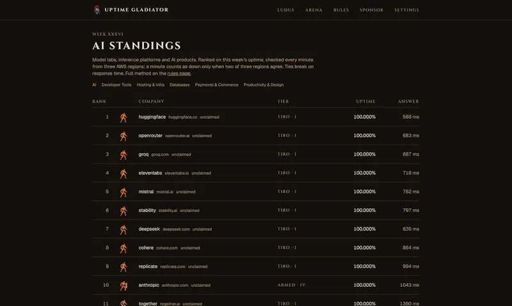The image size is (512, 306).
Task: Click the Uptime column header
Action: (365, 102)
